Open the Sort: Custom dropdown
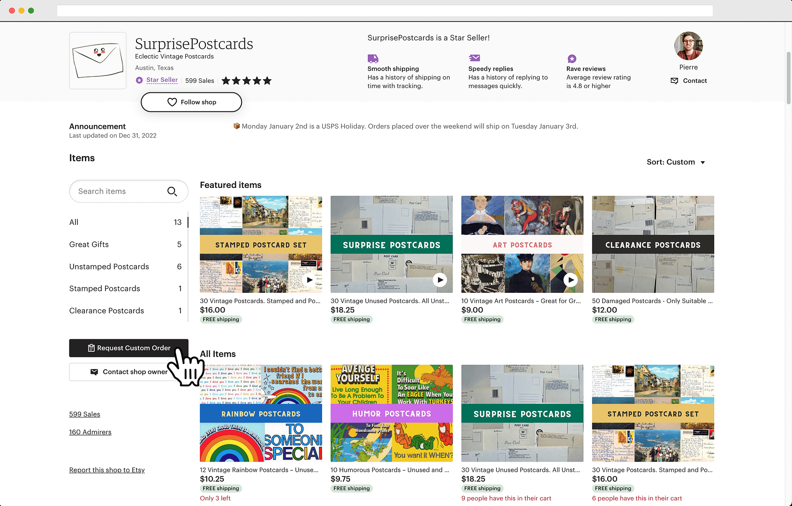The height and width of the screenshot is (506, 792). pyautogui.click(x=676, y=162)
